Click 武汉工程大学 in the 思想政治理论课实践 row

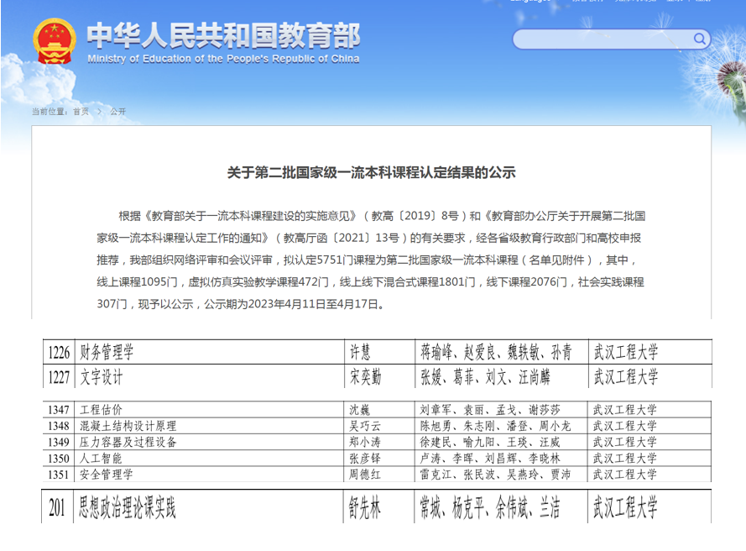[625, 506]
